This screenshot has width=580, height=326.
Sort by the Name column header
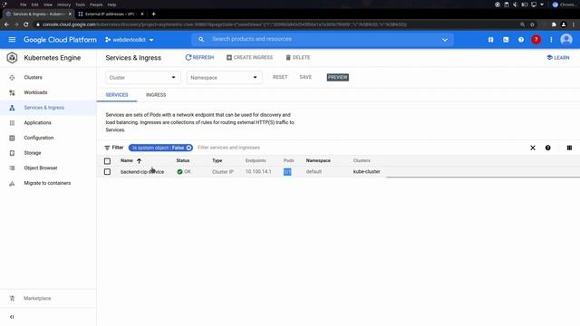[127, 161]
